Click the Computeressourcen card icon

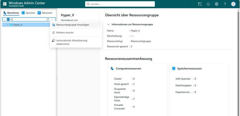[x=112, y=69]
